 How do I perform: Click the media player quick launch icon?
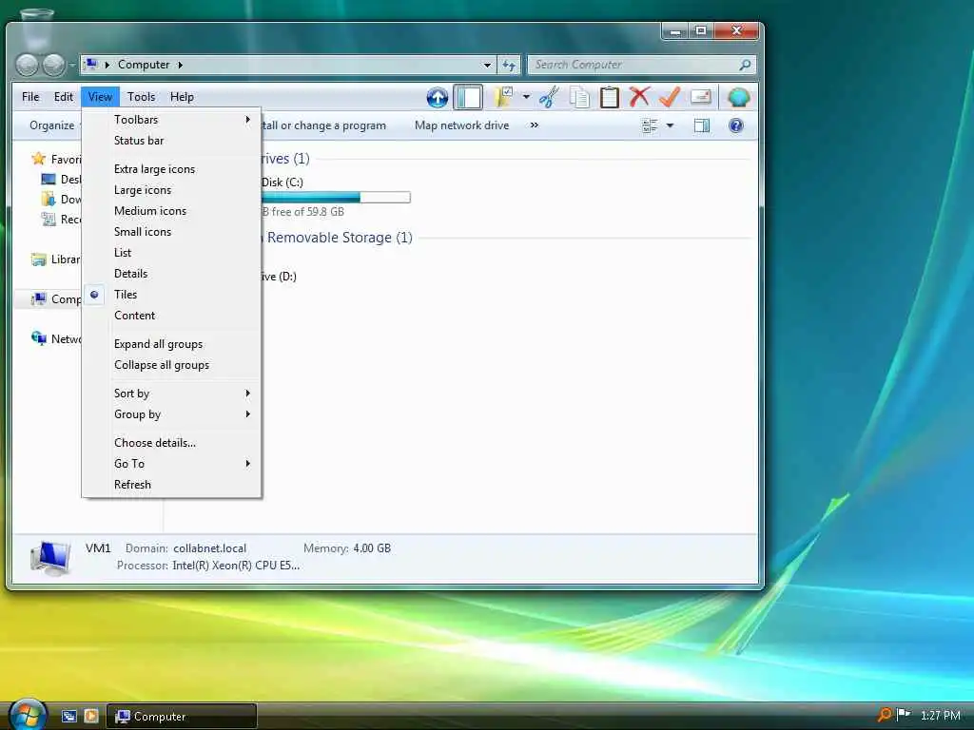coord(91,716)
